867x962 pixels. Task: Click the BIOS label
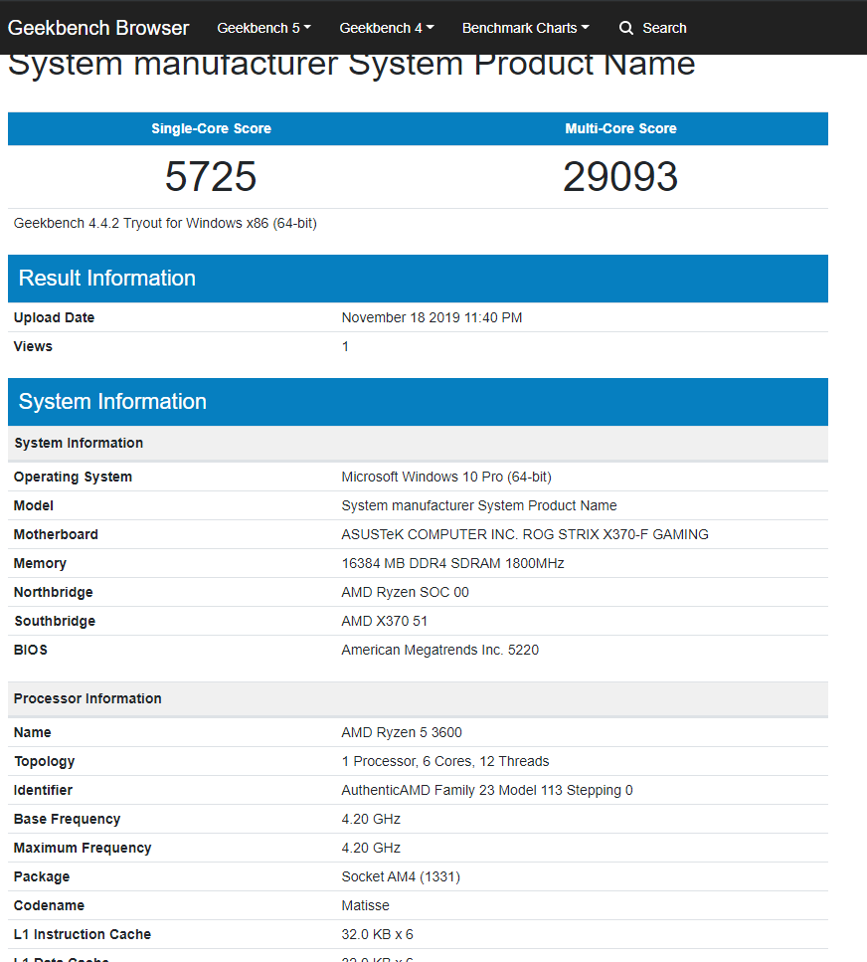31,650
